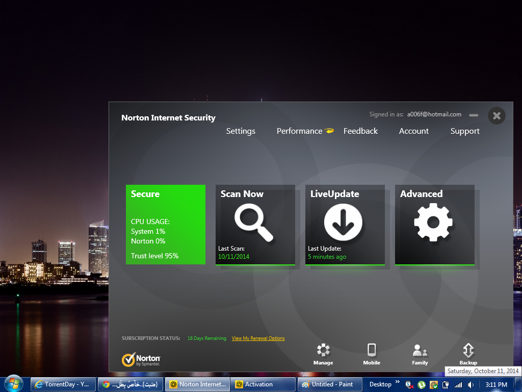Close the Norton window with the X
This screenshot has width=522, height=392.
497,116
